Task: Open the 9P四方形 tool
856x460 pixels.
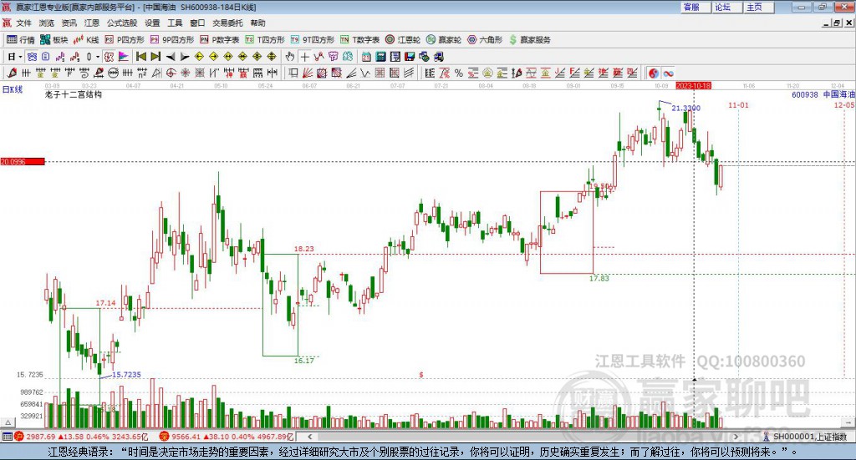Action: click(172, 40)
